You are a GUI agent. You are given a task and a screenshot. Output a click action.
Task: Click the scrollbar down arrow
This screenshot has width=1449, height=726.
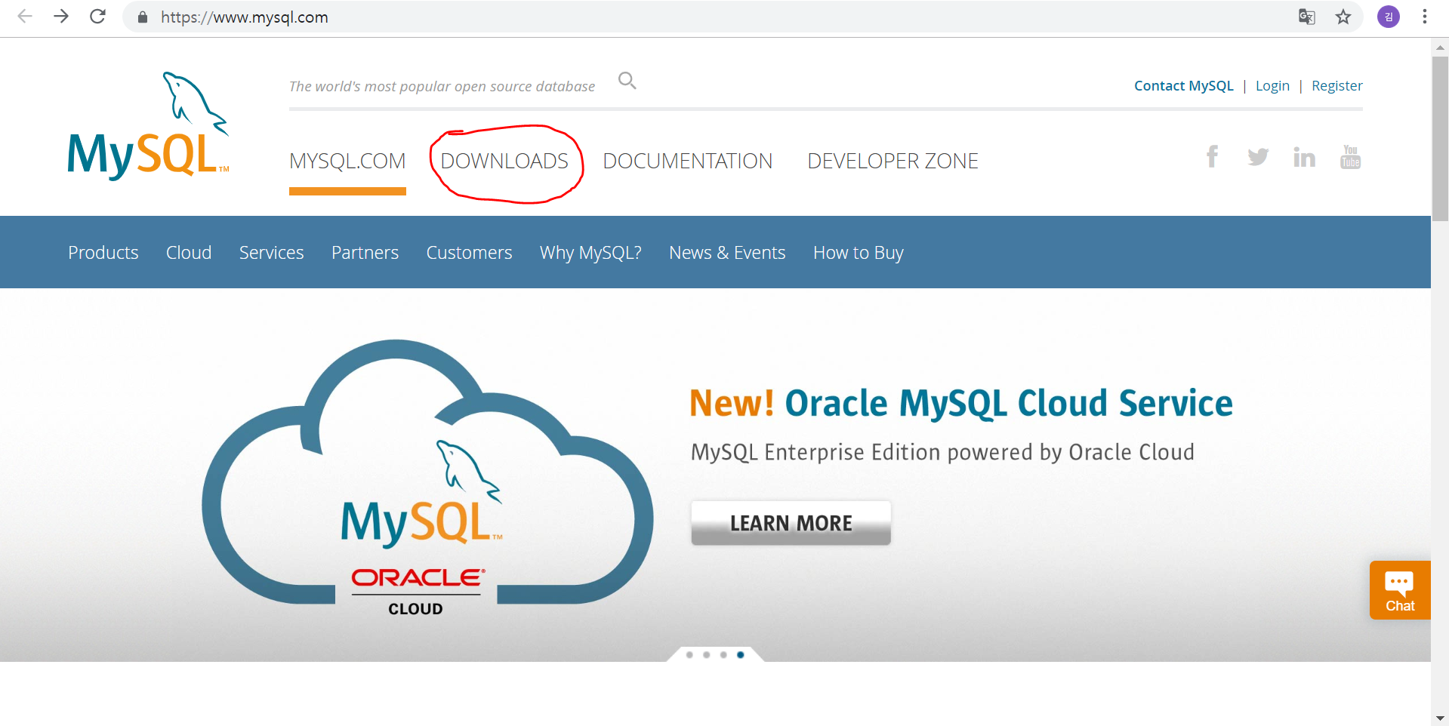(1440, 718)
